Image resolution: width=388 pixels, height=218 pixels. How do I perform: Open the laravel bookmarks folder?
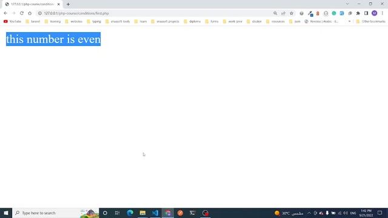pos(33,22)
